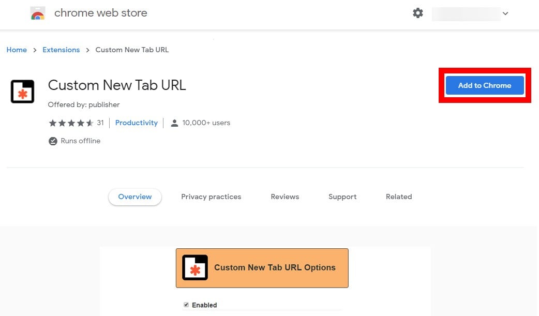Open the Productivity category link
The width and height of the screenshot is (539, 316).
click(x=137, y=123)
